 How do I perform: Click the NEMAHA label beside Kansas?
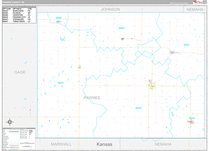point(163,144)
